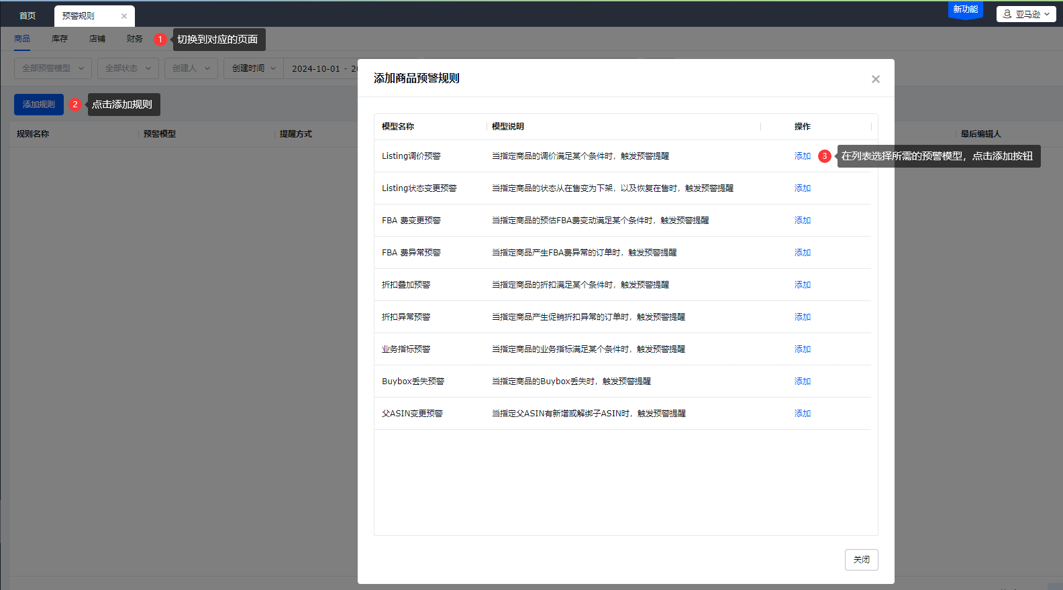Click 添加 for FBA 费异常预警
The height and width of the screenshot is (590, 1063).
coord(803,253)
